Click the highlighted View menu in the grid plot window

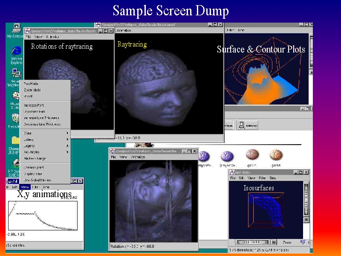tap(25, 187)
